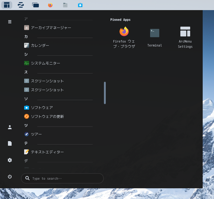
Task: Click the magnifier icon in the search box
Action: coord(27,178)
